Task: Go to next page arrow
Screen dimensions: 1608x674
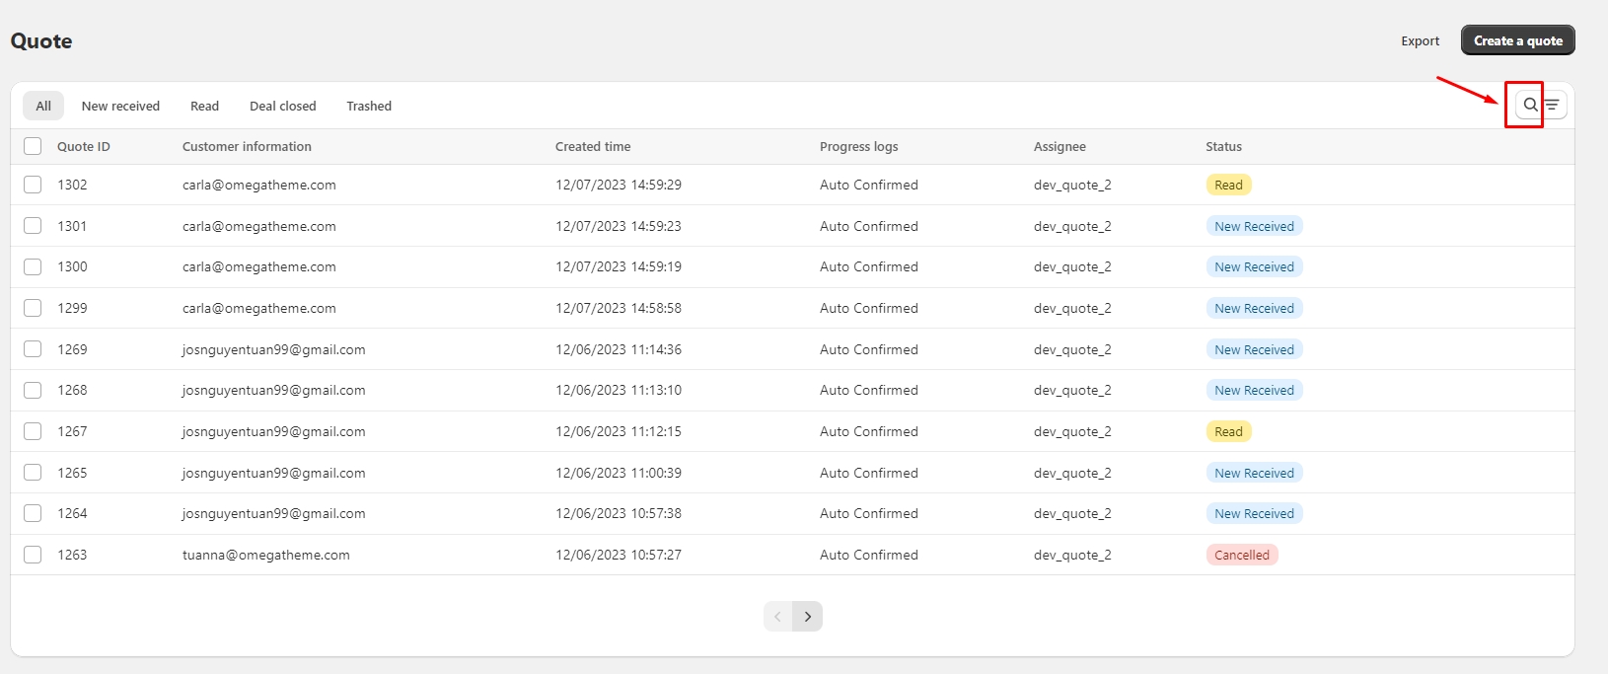Action: click(x=808, y=617)
